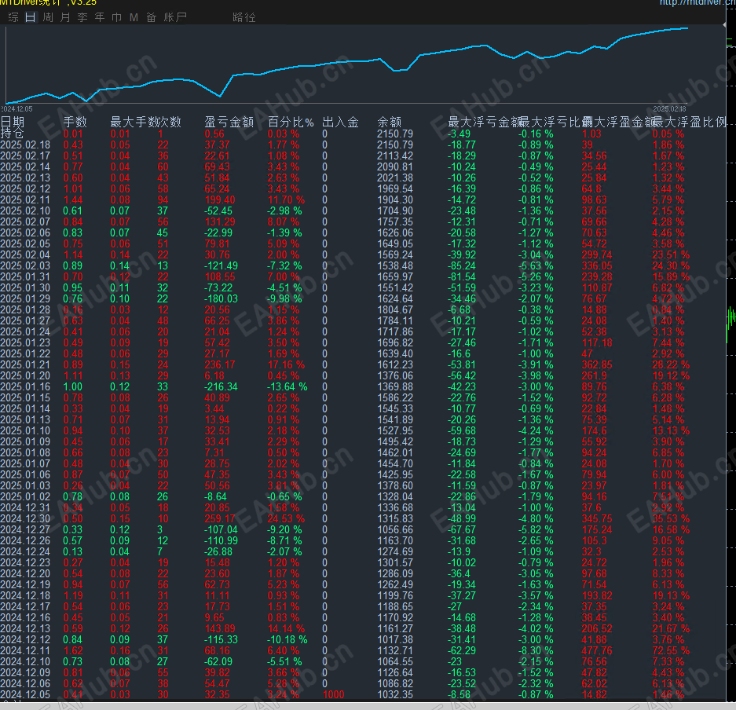Click the 盈亏金额 column header
This screenshot has height=710, width=736.
[229, 122]
